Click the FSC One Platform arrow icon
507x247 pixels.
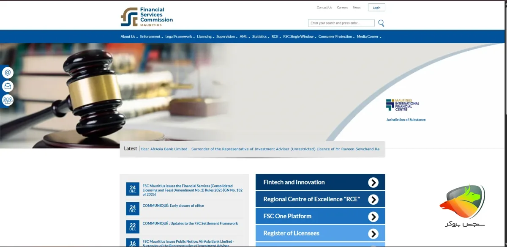[373, 217]
